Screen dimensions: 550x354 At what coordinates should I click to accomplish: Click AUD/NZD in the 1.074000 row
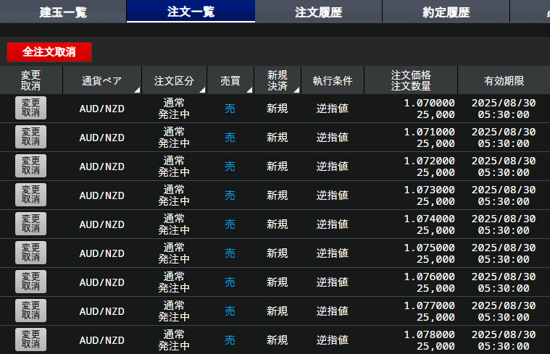tap(102, 224)
